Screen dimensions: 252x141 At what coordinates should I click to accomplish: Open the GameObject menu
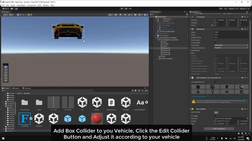tap(21, 5)
